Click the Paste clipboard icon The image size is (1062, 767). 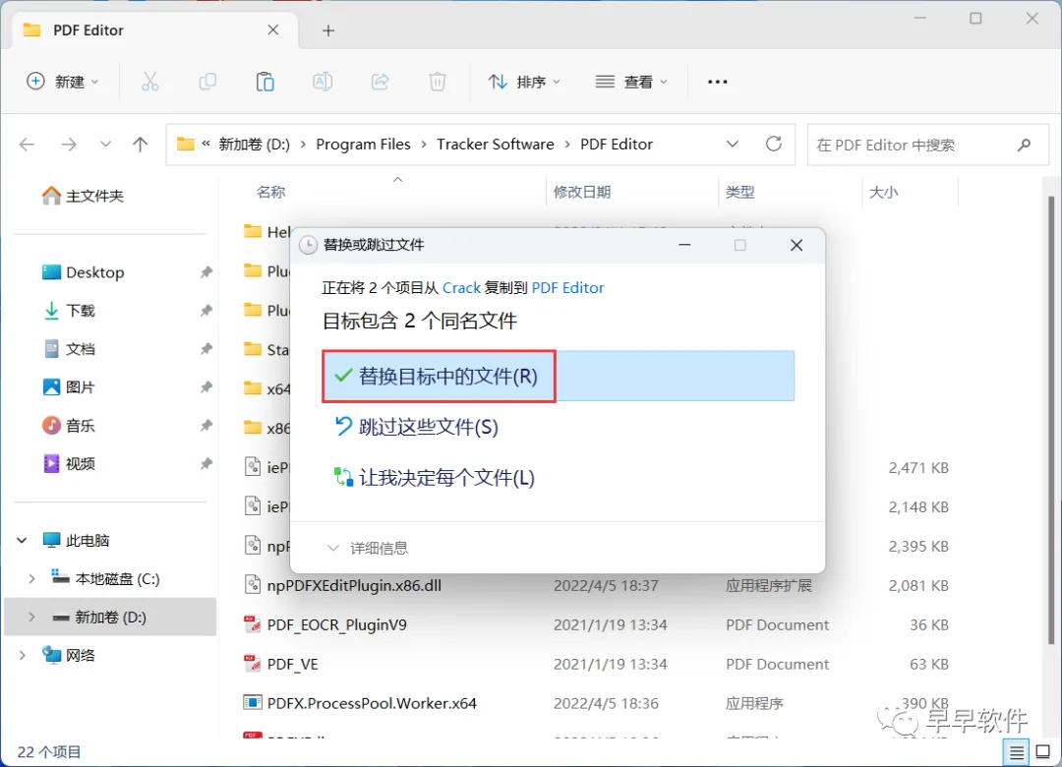pyautogui.click(x=265, y=82)
